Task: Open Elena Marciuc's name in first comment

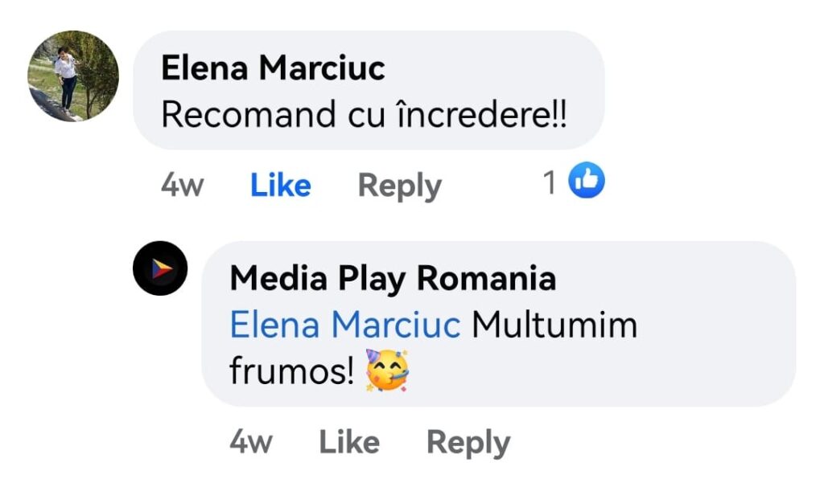Action: click(x=274, y=68)
